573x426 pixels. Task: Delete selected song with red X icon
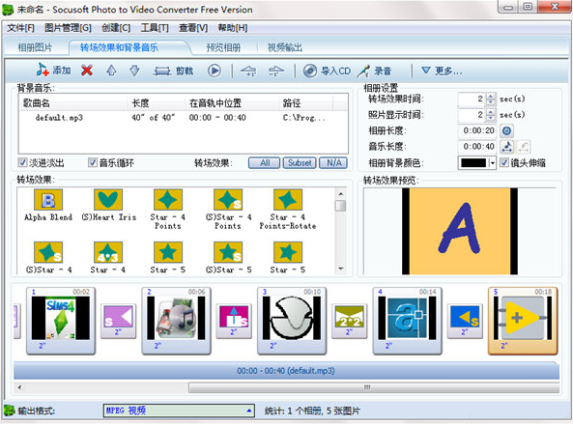tap(87, 71)
